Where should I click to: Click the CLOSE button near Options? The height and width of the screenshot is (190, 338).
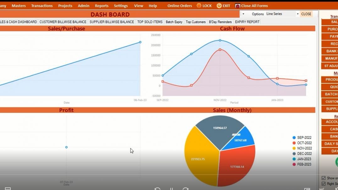306,14
